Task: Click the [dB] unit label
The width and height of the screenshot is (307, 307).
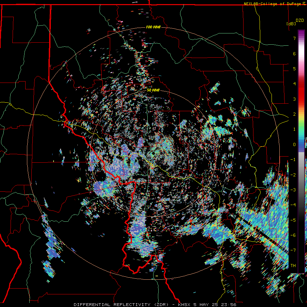Action: [291, 24]
